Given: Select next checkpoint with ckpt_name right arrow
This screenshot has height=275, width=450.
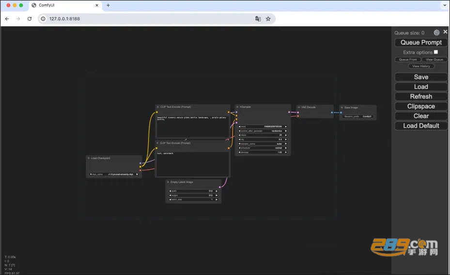Looking at the screenshot, I should click(137, 174).
